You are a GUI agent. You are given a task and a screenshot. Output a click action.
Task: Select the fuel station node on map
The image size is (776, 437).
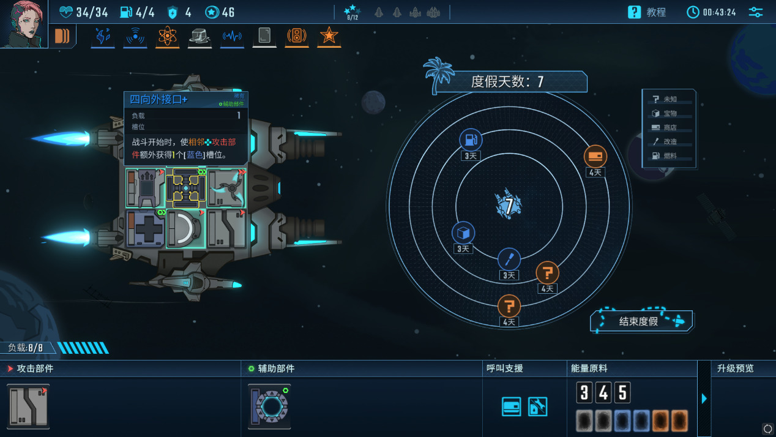coord(471,140)
